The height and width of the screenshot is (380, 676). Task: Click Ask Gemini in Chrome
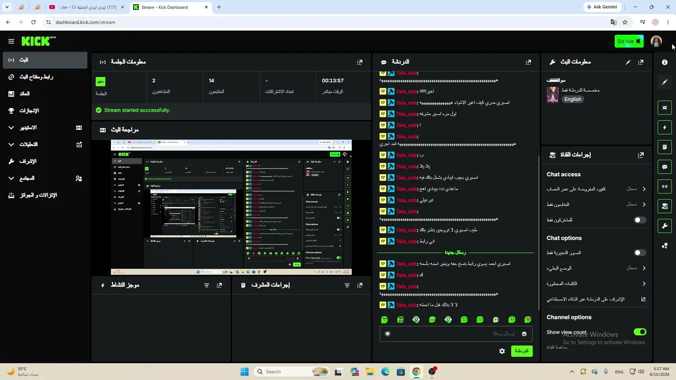[x=602, y=7]
